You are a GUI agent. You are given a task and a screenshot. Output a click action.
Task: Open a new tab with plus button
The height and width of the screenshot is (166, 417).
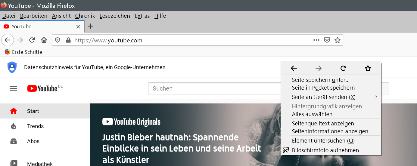(90, 26)
